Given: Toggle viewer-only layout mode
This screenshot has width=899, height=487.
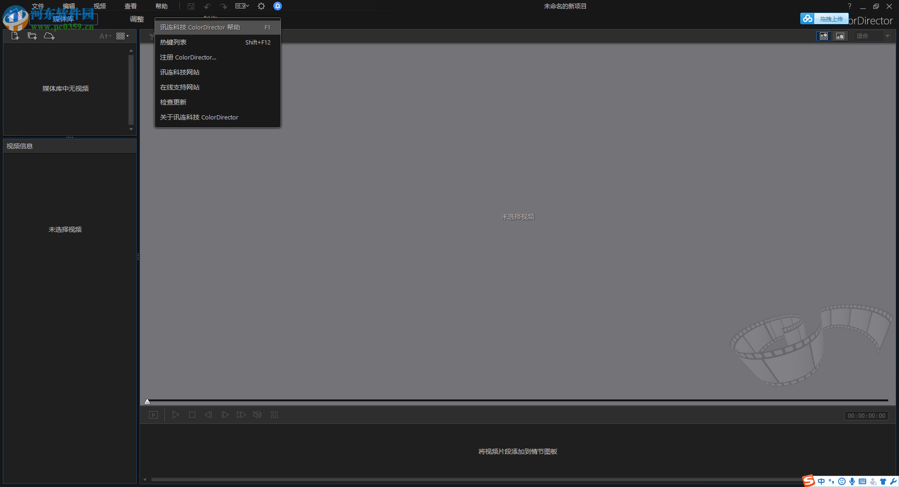Looking at the screenshot, I should pyautogui.click(x=840, y=36).
